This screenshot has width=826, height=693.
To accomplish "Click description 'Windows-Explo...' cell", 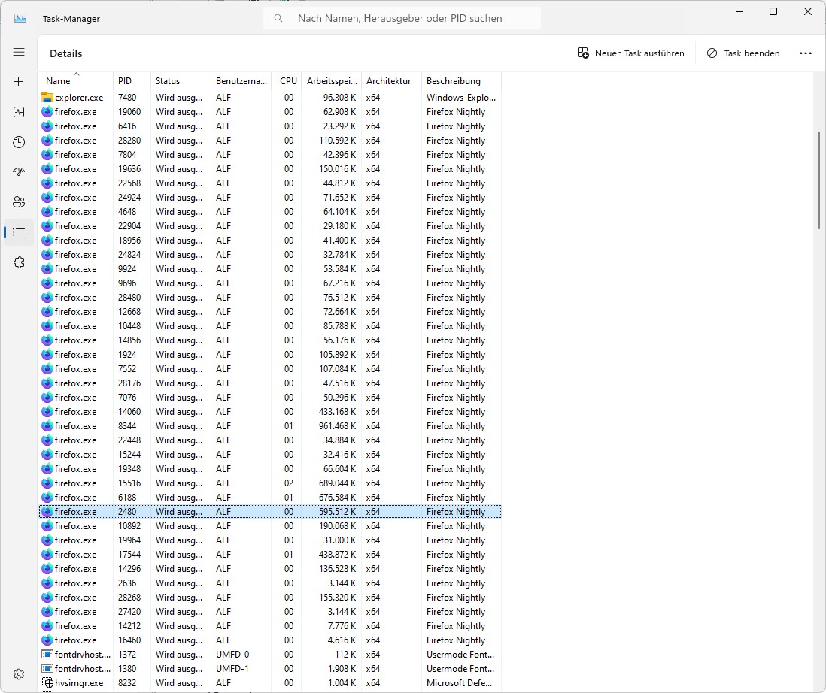I will tap(461, 98).
